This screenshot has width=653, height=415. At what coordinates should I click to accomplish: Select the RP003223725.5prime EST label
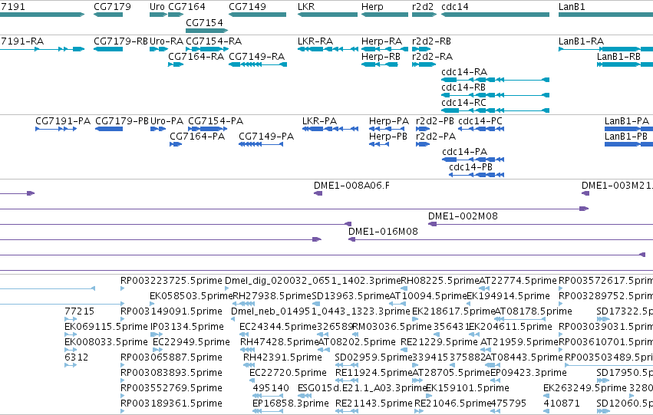click(171, 281)
